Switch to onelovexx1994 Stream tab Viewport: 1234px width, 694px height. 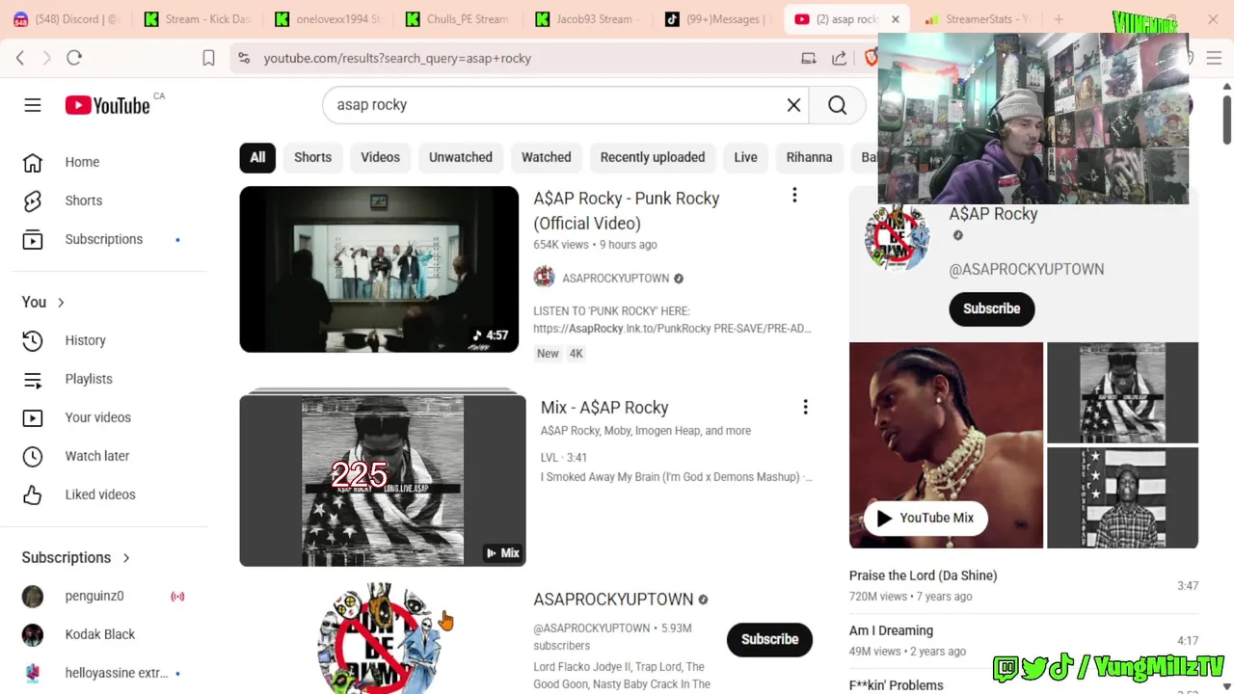[x=328, y=19]
